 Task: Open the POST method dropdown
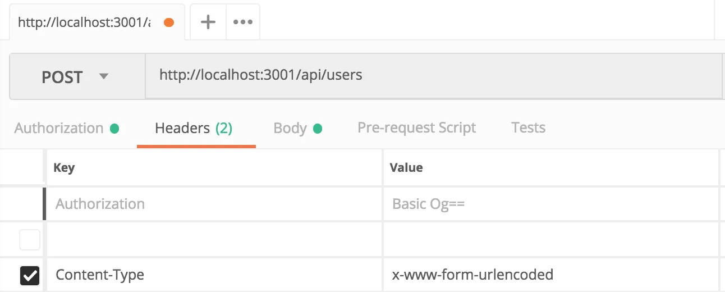click(77, 76)
